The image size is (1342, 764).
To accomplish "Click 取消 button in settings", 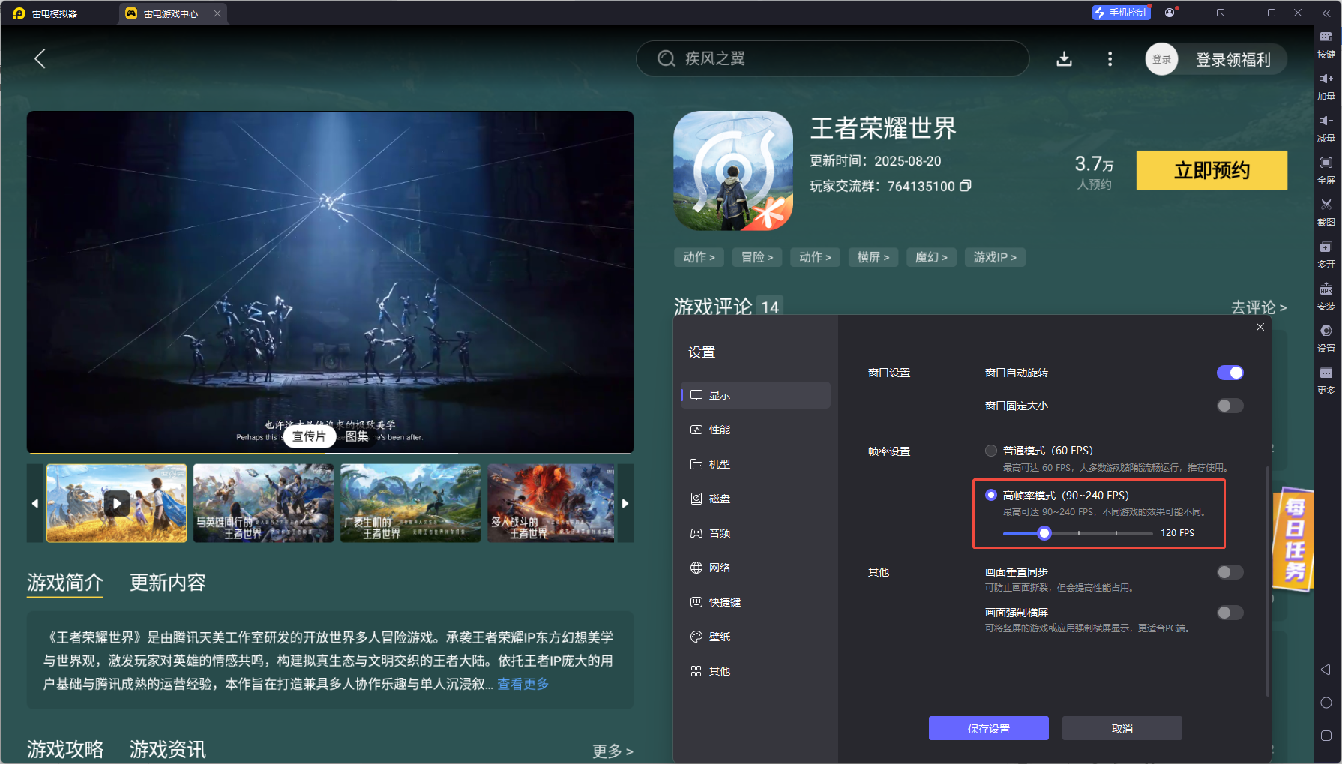I will 1122,728.
